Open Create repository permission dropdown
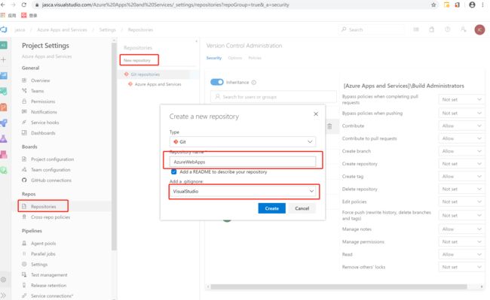 click(x=461, y=164)
